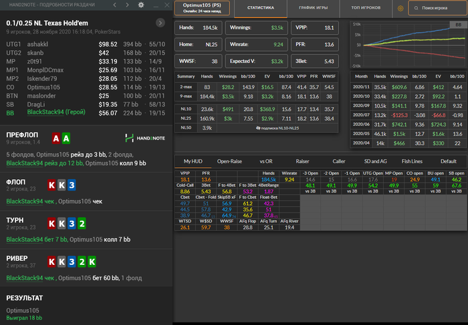Switch to the ТОП ИГРОКОВ tab
The width and height of the screenshot is (468, 325).
tap(366, 8)
